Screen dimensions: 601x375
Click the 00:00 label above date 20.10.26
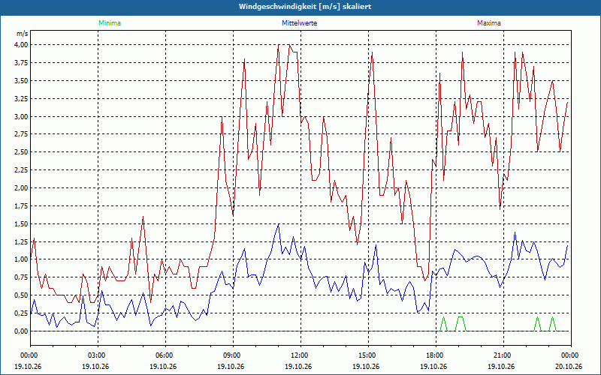[x=571, y=355]
